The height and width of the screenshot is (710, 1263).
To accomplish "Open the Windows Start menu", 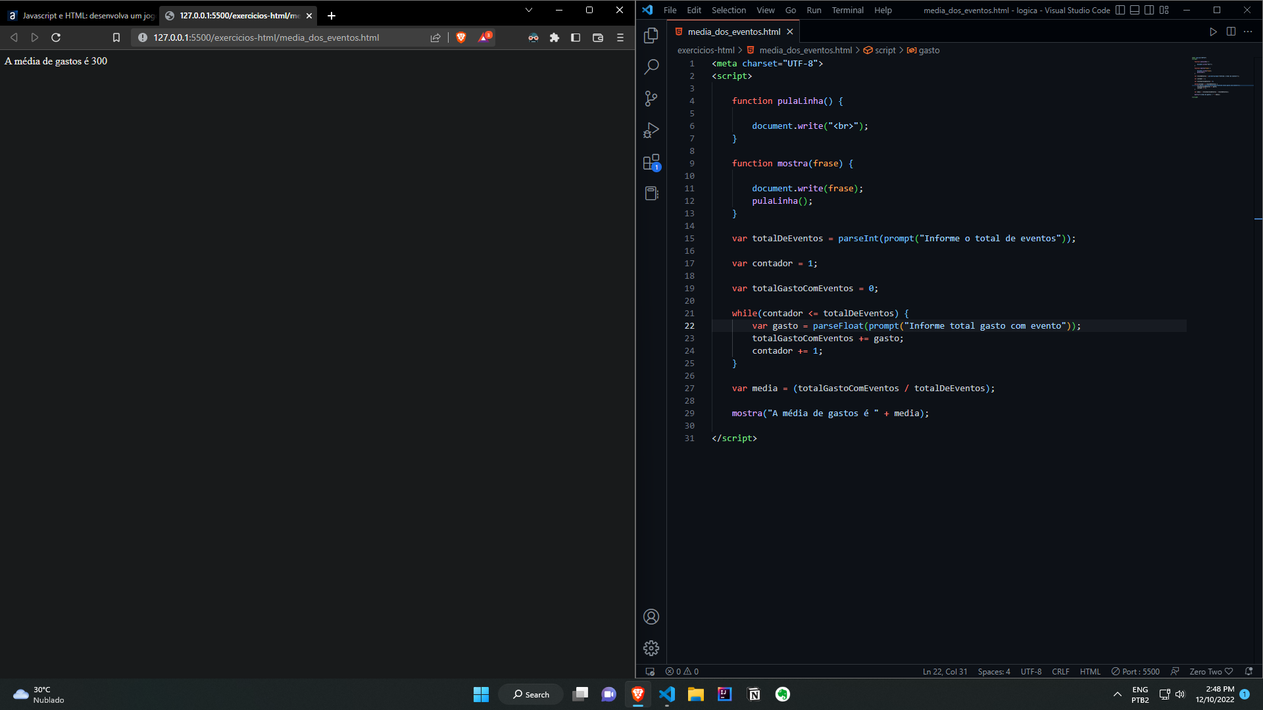I will point(481,694).
